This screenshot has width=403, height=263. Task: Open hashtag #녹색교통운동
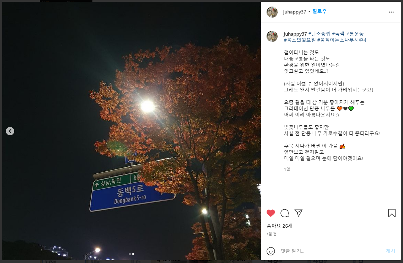click(348, 34)
